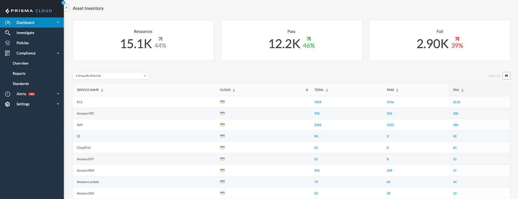Open IAM pass count 3252
The width and height of the screenshot is (518, 199).
[x=390, y=125]
